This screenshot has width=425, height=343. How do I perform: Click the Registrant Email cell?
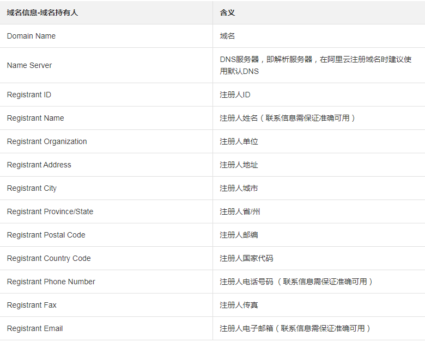click(x=35, y=328)
